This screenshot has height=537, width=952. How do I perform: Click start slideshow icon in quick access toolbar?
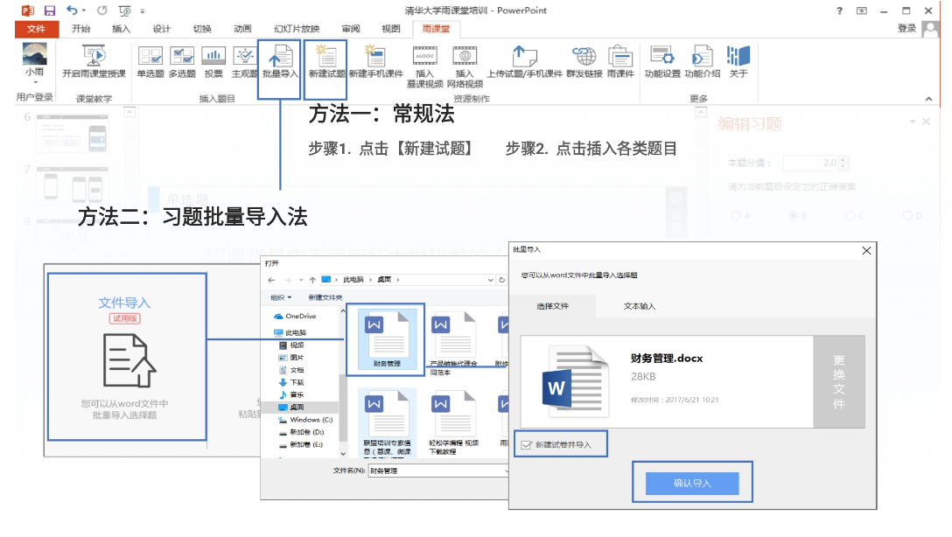124,10
